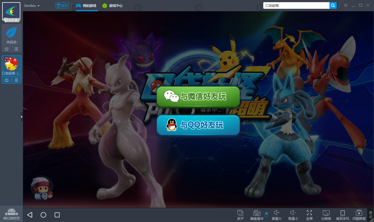Image resolution: width=374 pixels, height=222 pixels.
Task: Switch to the 我的游戏 tab
Action: [86, 6]
